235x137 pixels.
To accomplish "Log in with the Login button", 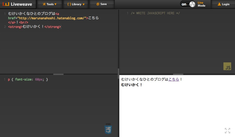I will point(224,4).
